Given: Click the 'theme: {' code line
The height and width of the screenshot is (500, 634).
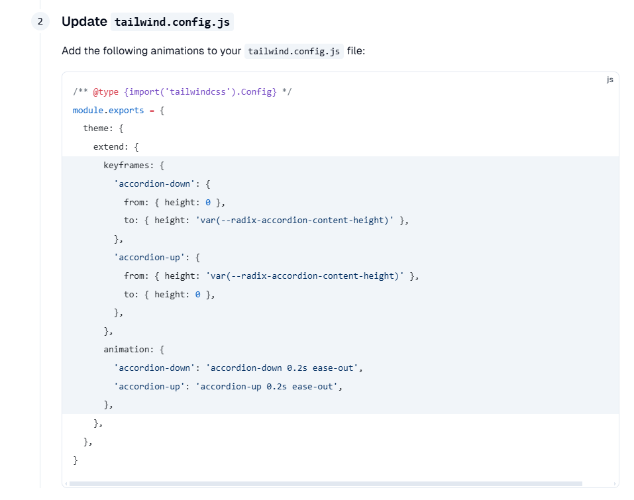Looking at the screenshot, I should (103, 128).
